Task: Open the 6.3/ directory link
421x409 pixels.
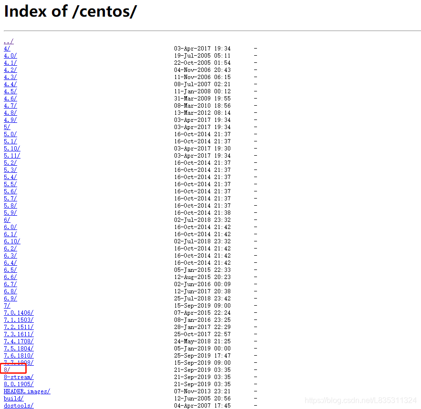Action: [10, 256]
